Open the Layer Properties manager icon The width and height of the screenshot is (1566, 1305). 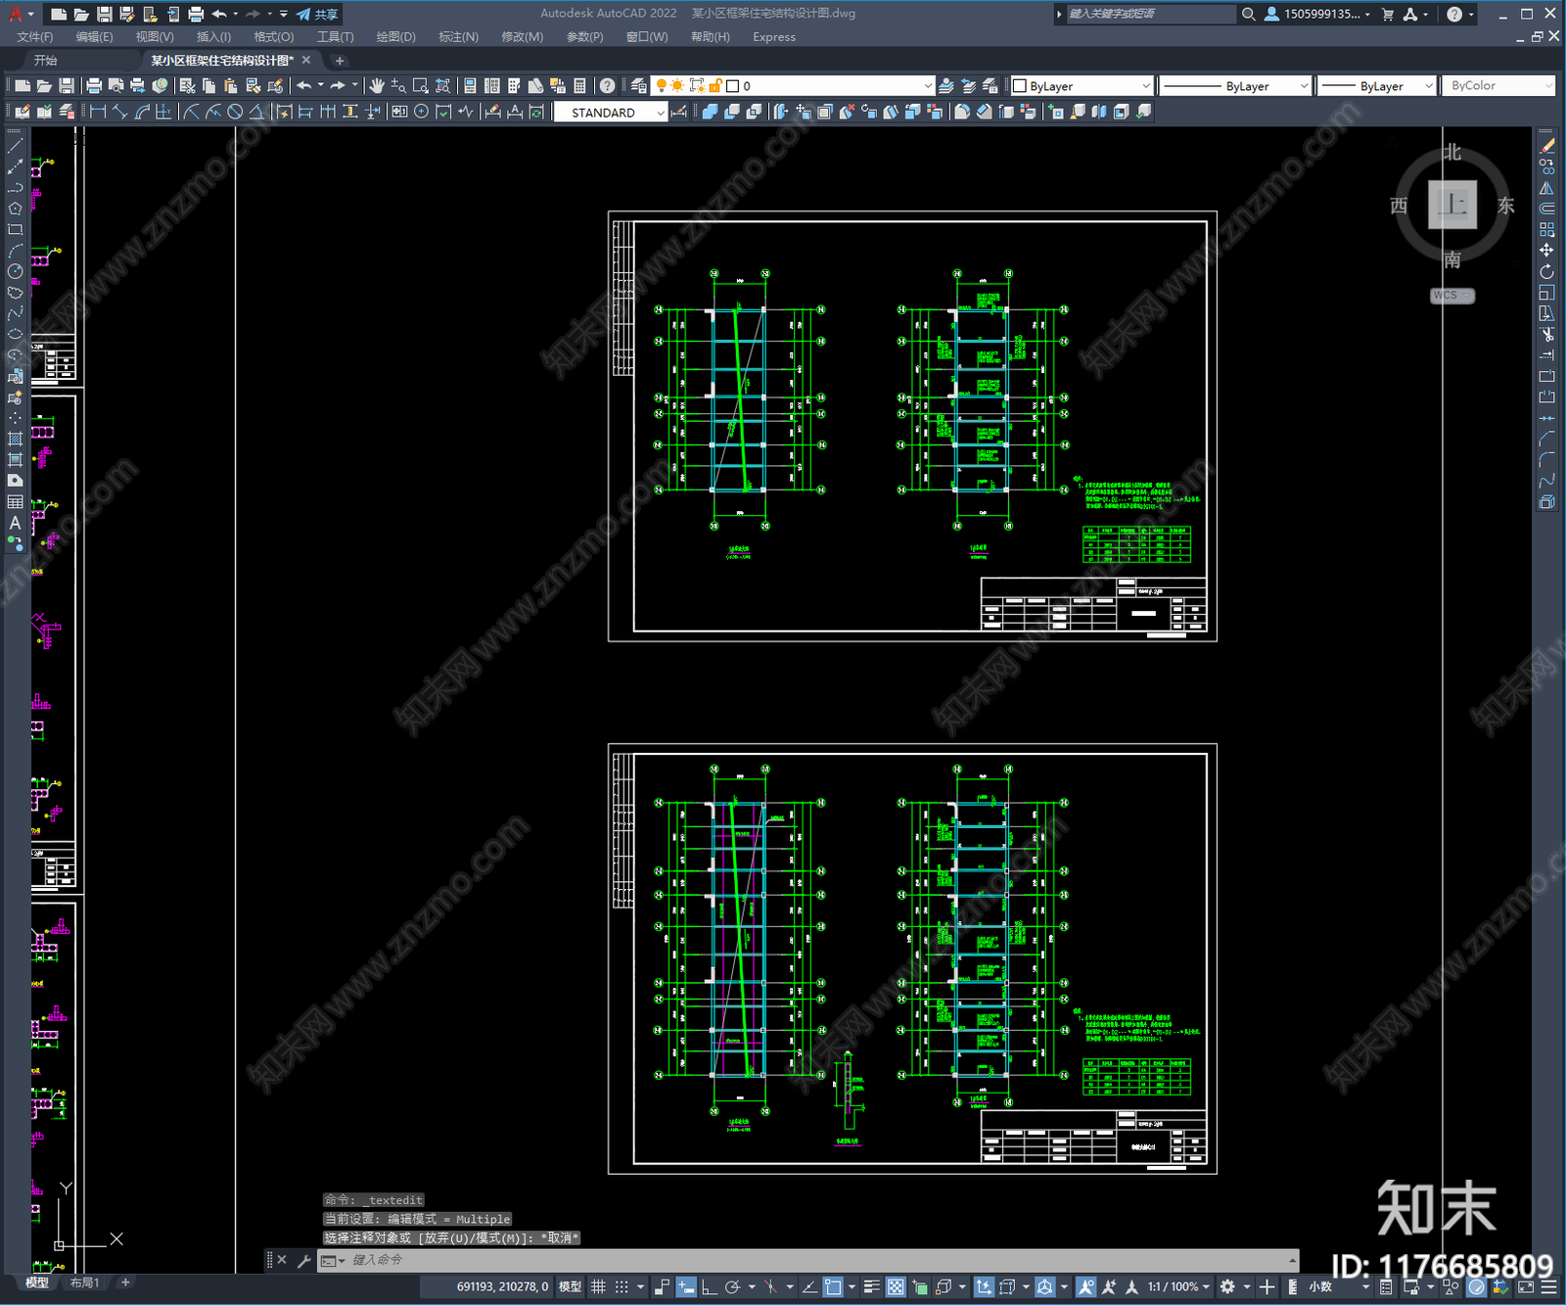coord(639,86)
